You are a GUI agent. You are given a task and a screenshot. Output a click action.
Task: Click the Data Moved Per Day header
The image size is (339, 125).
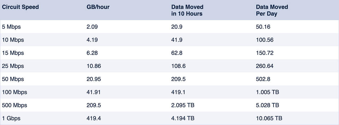272,10
